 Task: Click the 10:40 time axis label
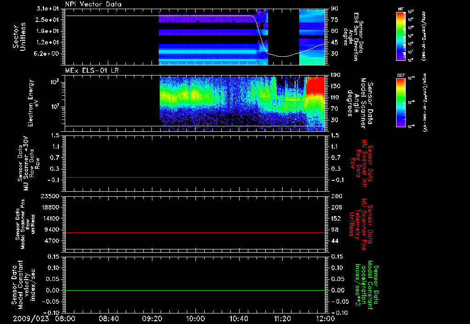[x=239, y=319]
